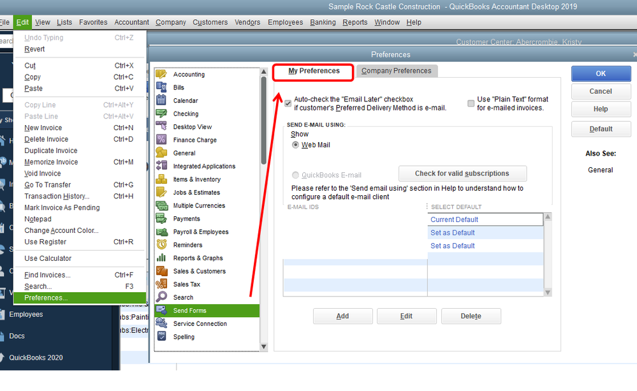The image size is (637, 391).
Task: Choose Find Invoices... in Edit menu
Action: (80, 275)
